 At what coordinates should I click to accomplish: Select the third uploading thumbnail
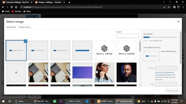click(60, 51)
